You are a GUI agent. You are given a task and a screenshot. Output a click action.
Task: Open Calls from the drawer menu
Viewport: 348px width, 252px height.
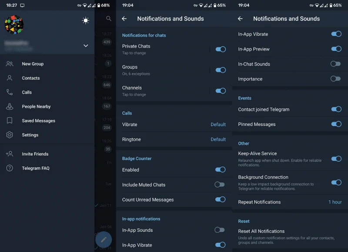click(x=47, y=92)
